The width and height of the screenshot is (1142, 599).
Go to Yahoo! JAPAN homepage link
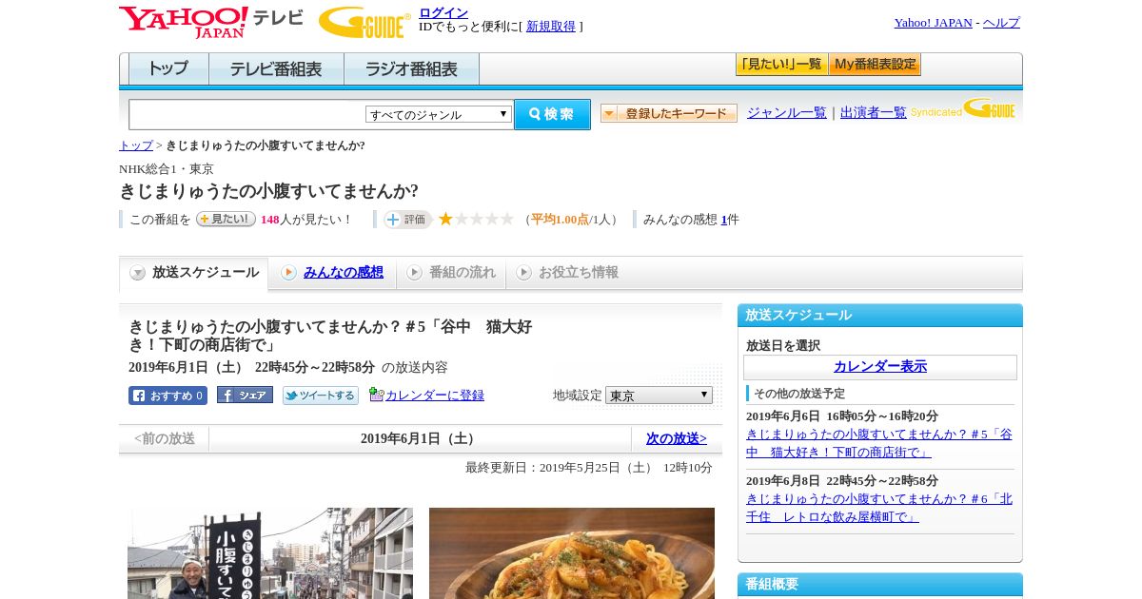click(933, 23)
